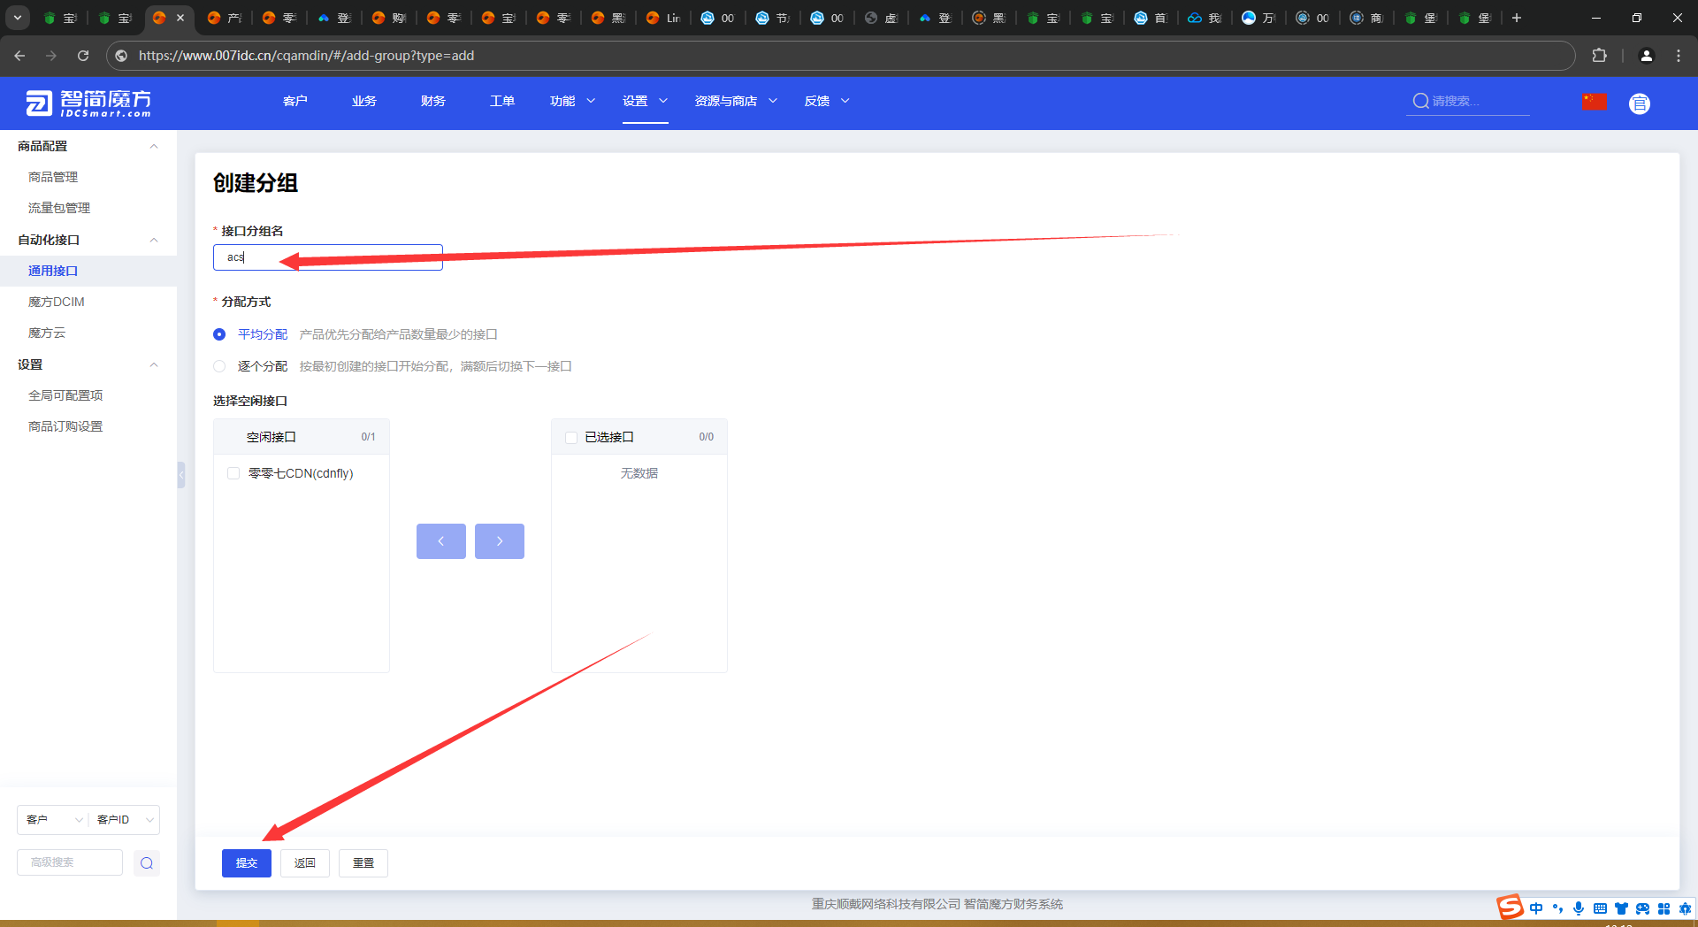Open Sogou skin shirt icon
The image size is (1698, 927).
tap(1621, 908)
